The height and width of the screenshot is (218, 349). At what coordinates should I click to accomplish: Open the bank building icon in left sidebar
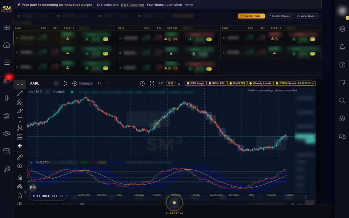(7, 116)
